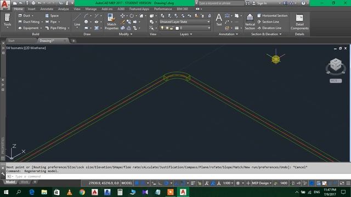
Task: Expand the Layers panel
Action: (x=186, y=34)
